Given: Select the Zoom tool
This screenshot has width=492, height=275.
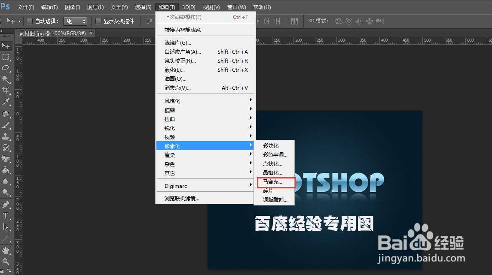Looking at the screenshot, I should 6,261.
